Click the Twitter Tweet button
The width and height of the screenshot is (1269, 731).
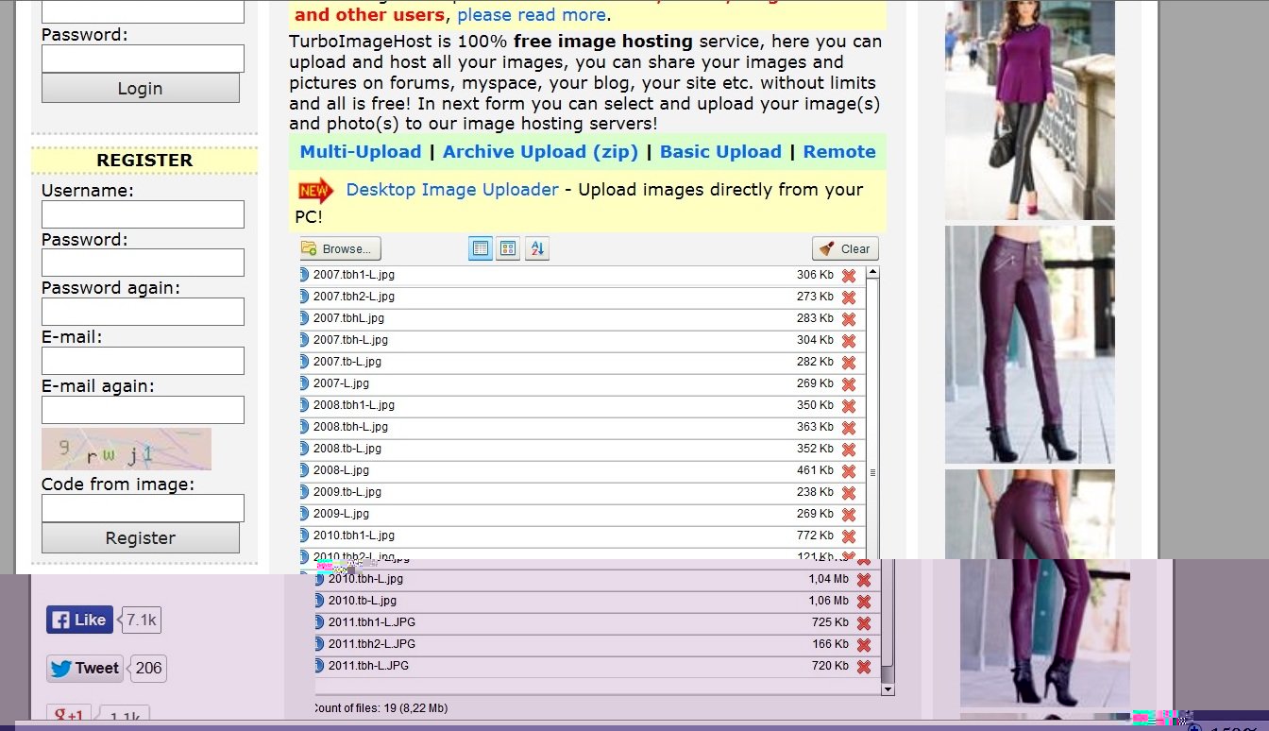point(85,668)
